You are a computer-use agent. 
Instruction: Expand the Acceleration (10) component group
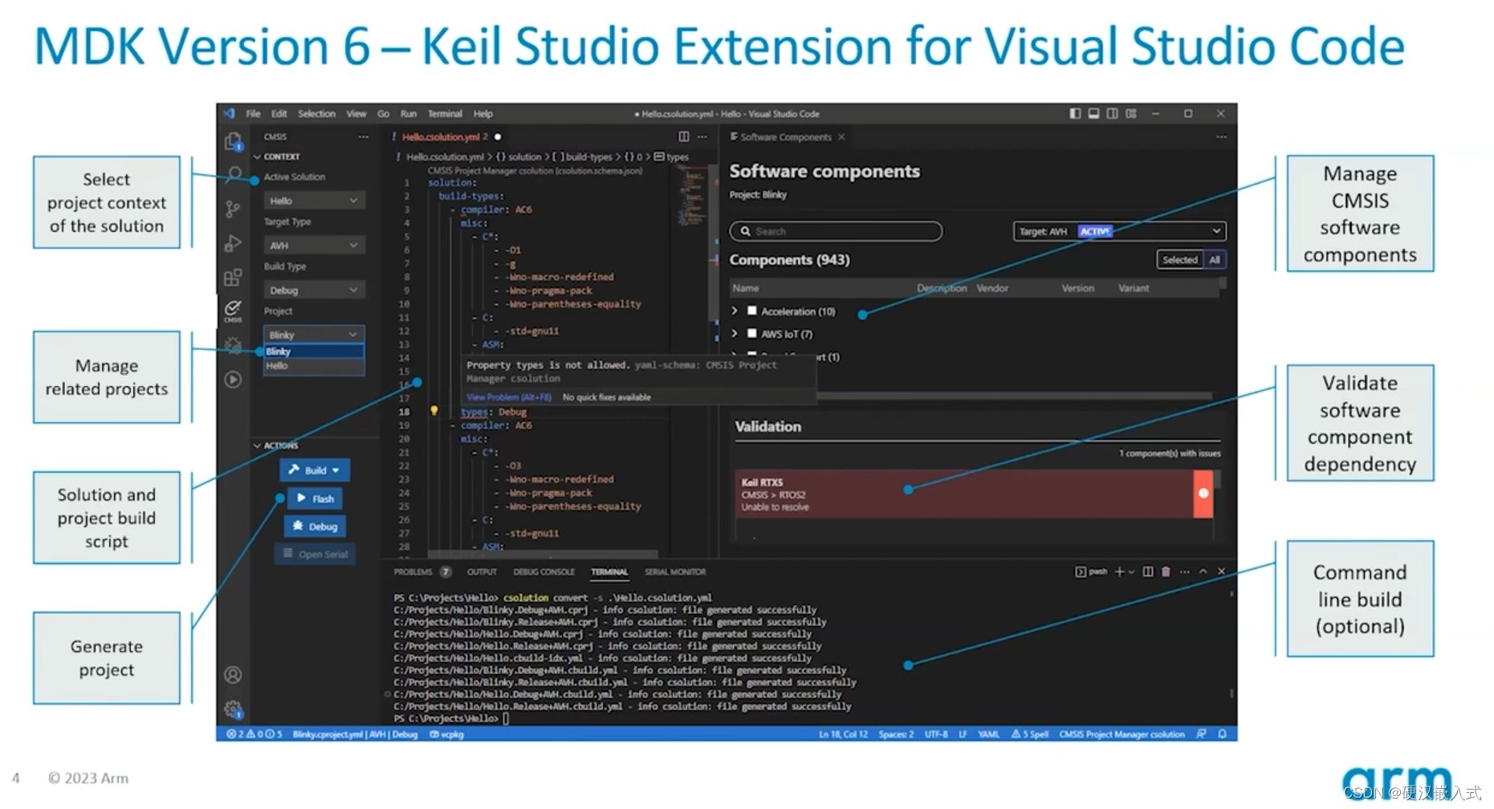735,311
